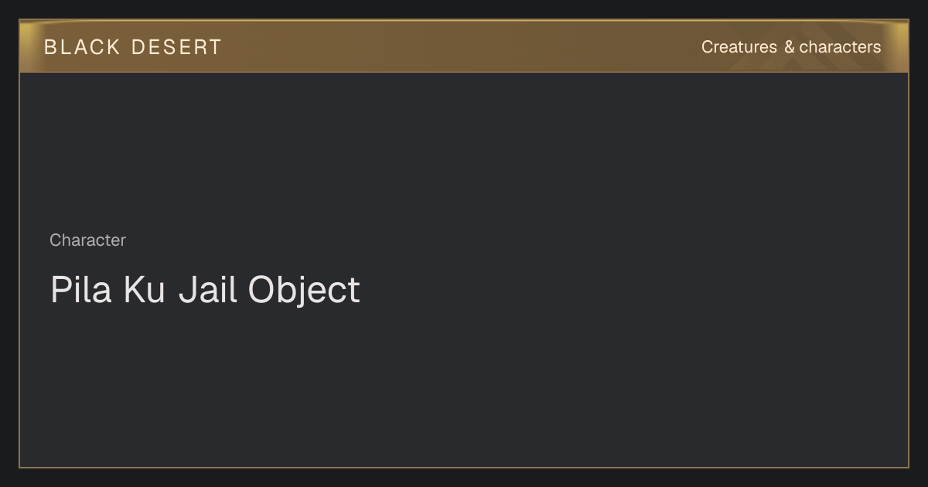Click the word DESERT in the header
Image resolution: width=928 pixels, height=487 pixels.
click(x=176, y=47)
